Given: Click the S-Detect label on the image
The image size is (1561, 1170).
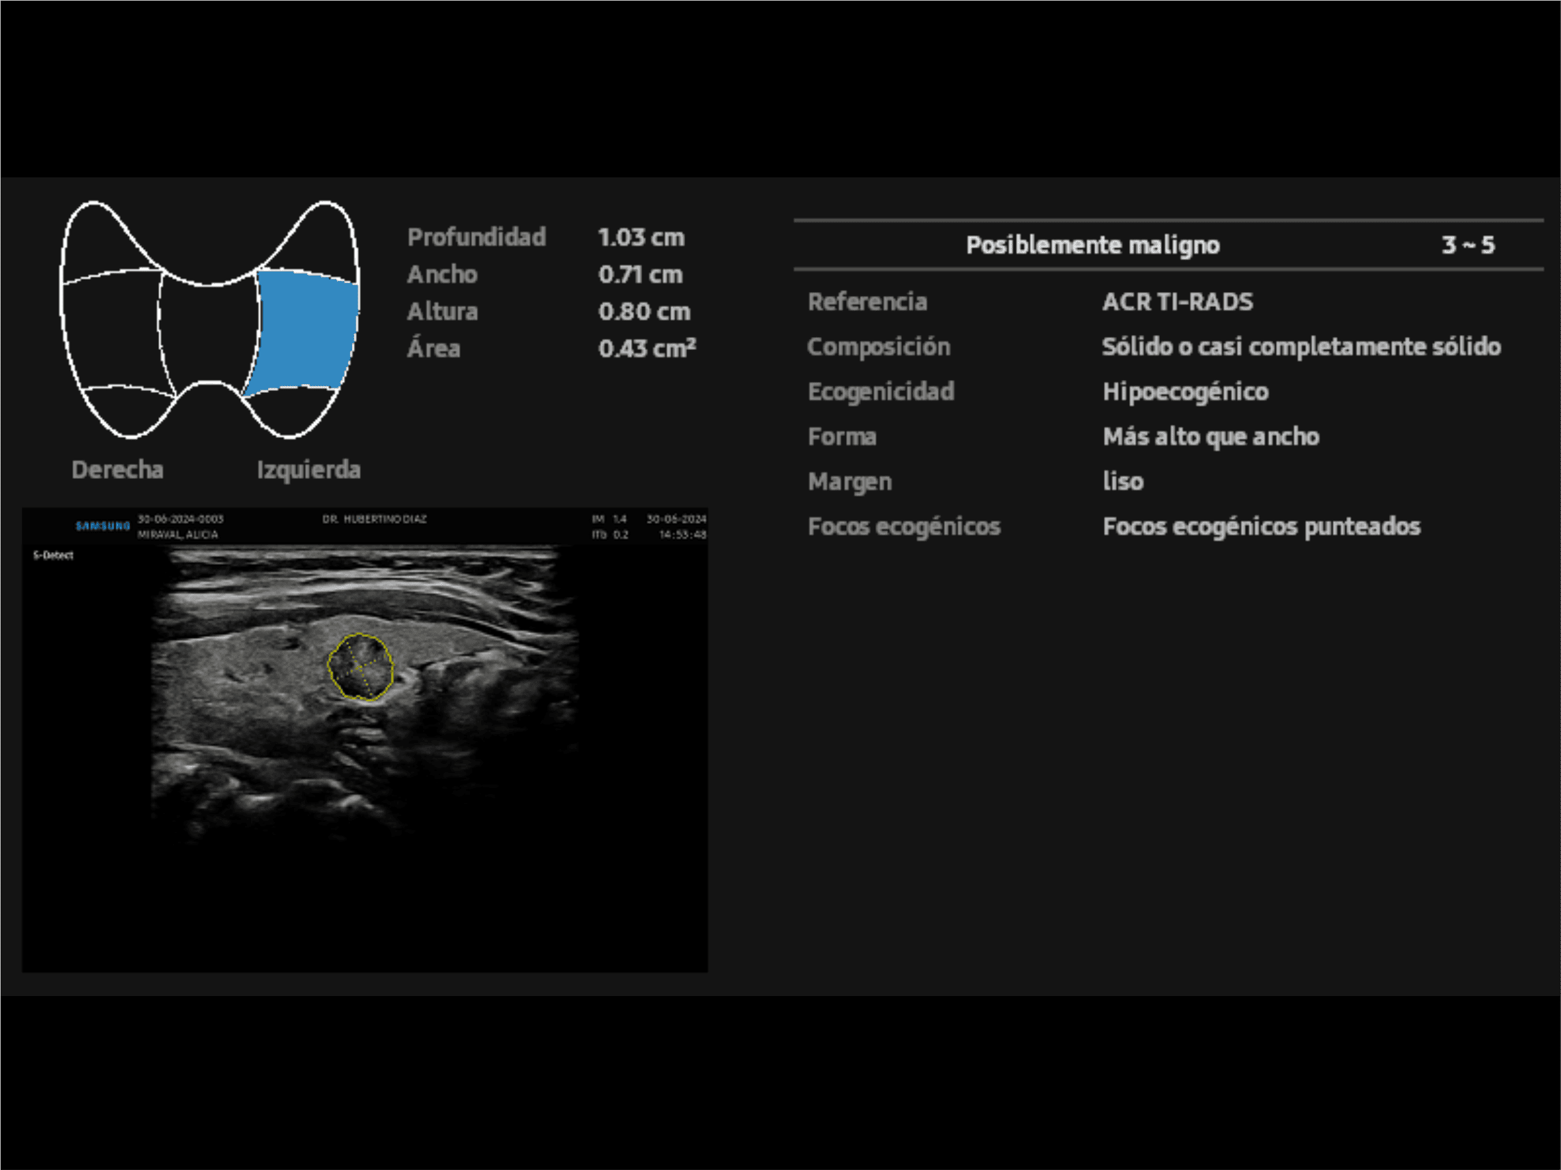Looking at the screenshot, I should tap(53, 555).
